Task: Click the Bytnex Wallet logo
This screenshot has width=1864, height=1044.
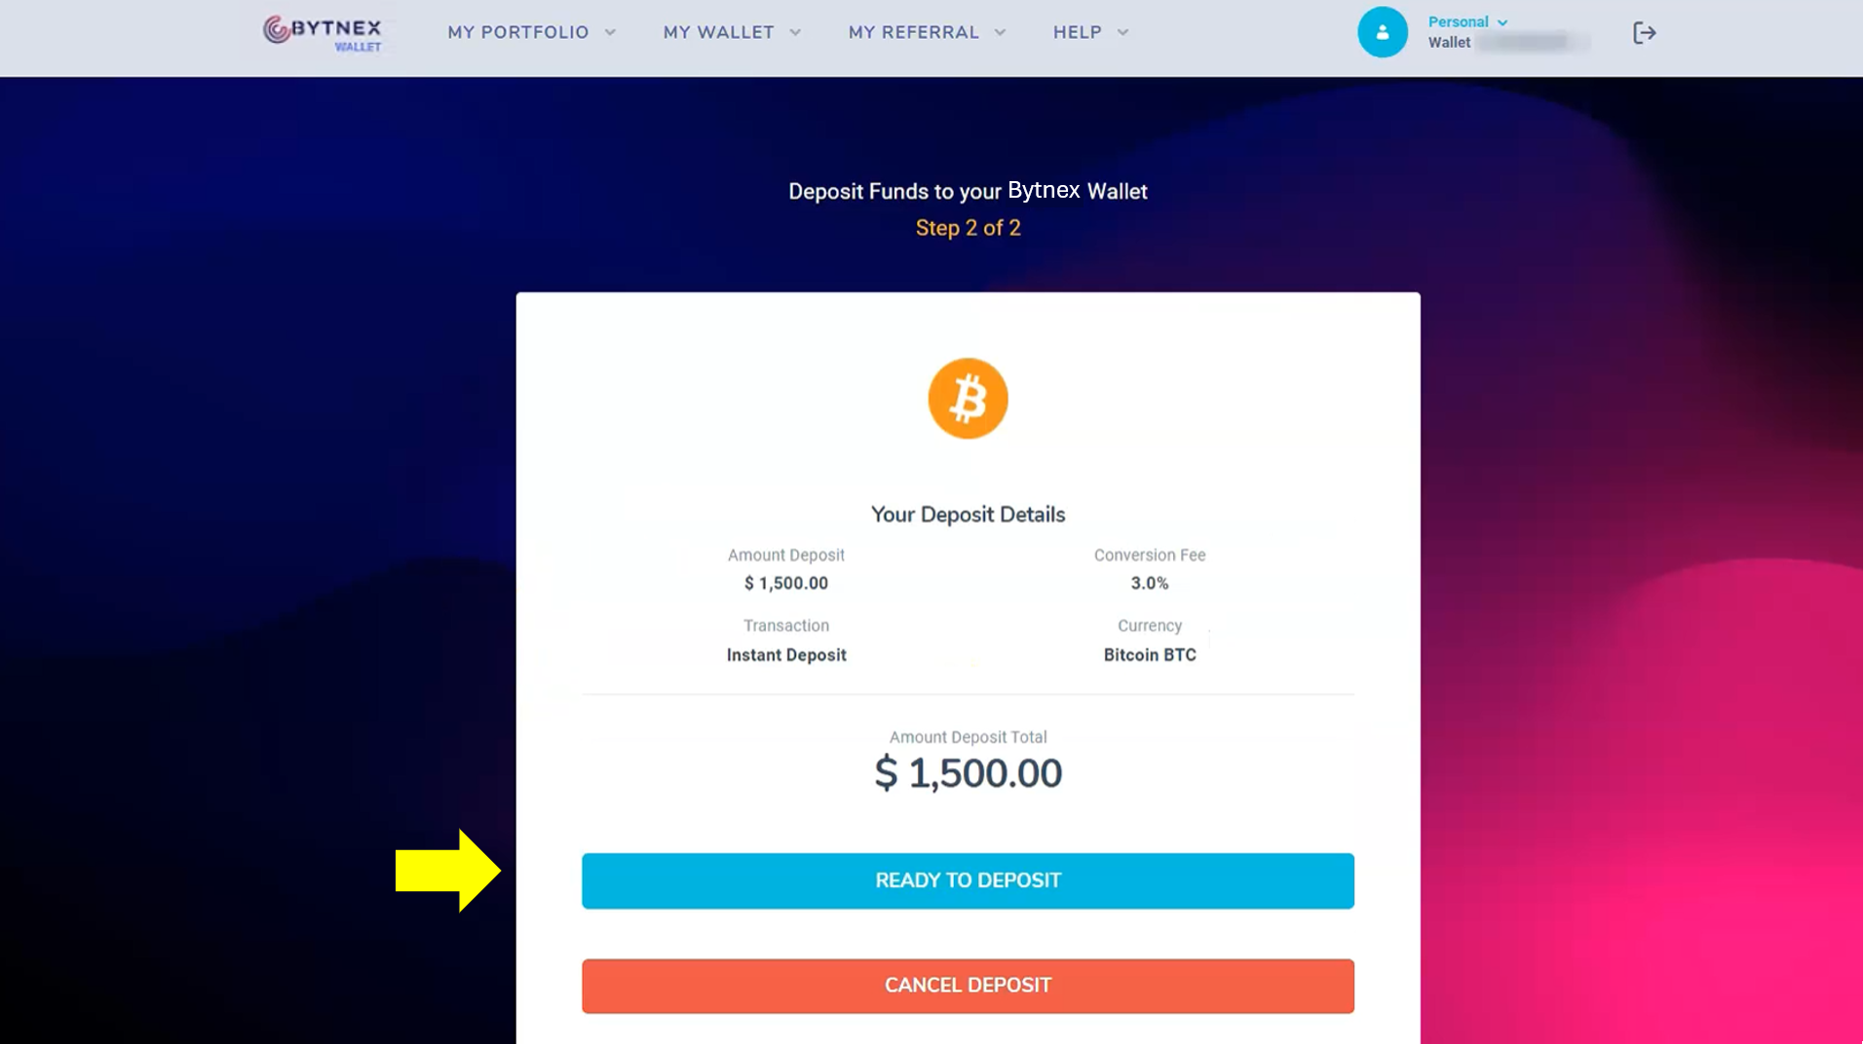Action: tap(323, 33)
